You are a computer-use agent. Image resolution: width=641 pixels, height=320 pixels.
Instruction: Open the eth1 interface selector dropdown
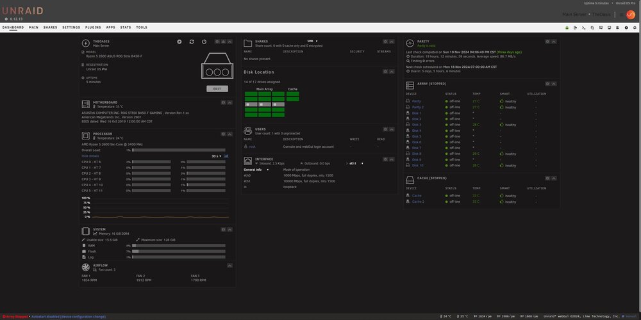(356, 163)
